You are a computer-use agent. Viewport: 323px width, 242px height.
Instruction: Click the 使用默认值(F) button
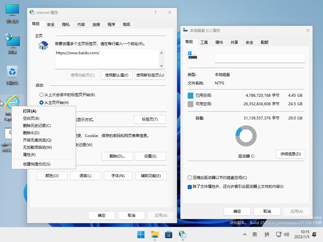tap(117, 75)
